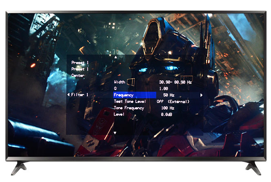
Task: Select the Q setting label
Action: pos(116,88)
